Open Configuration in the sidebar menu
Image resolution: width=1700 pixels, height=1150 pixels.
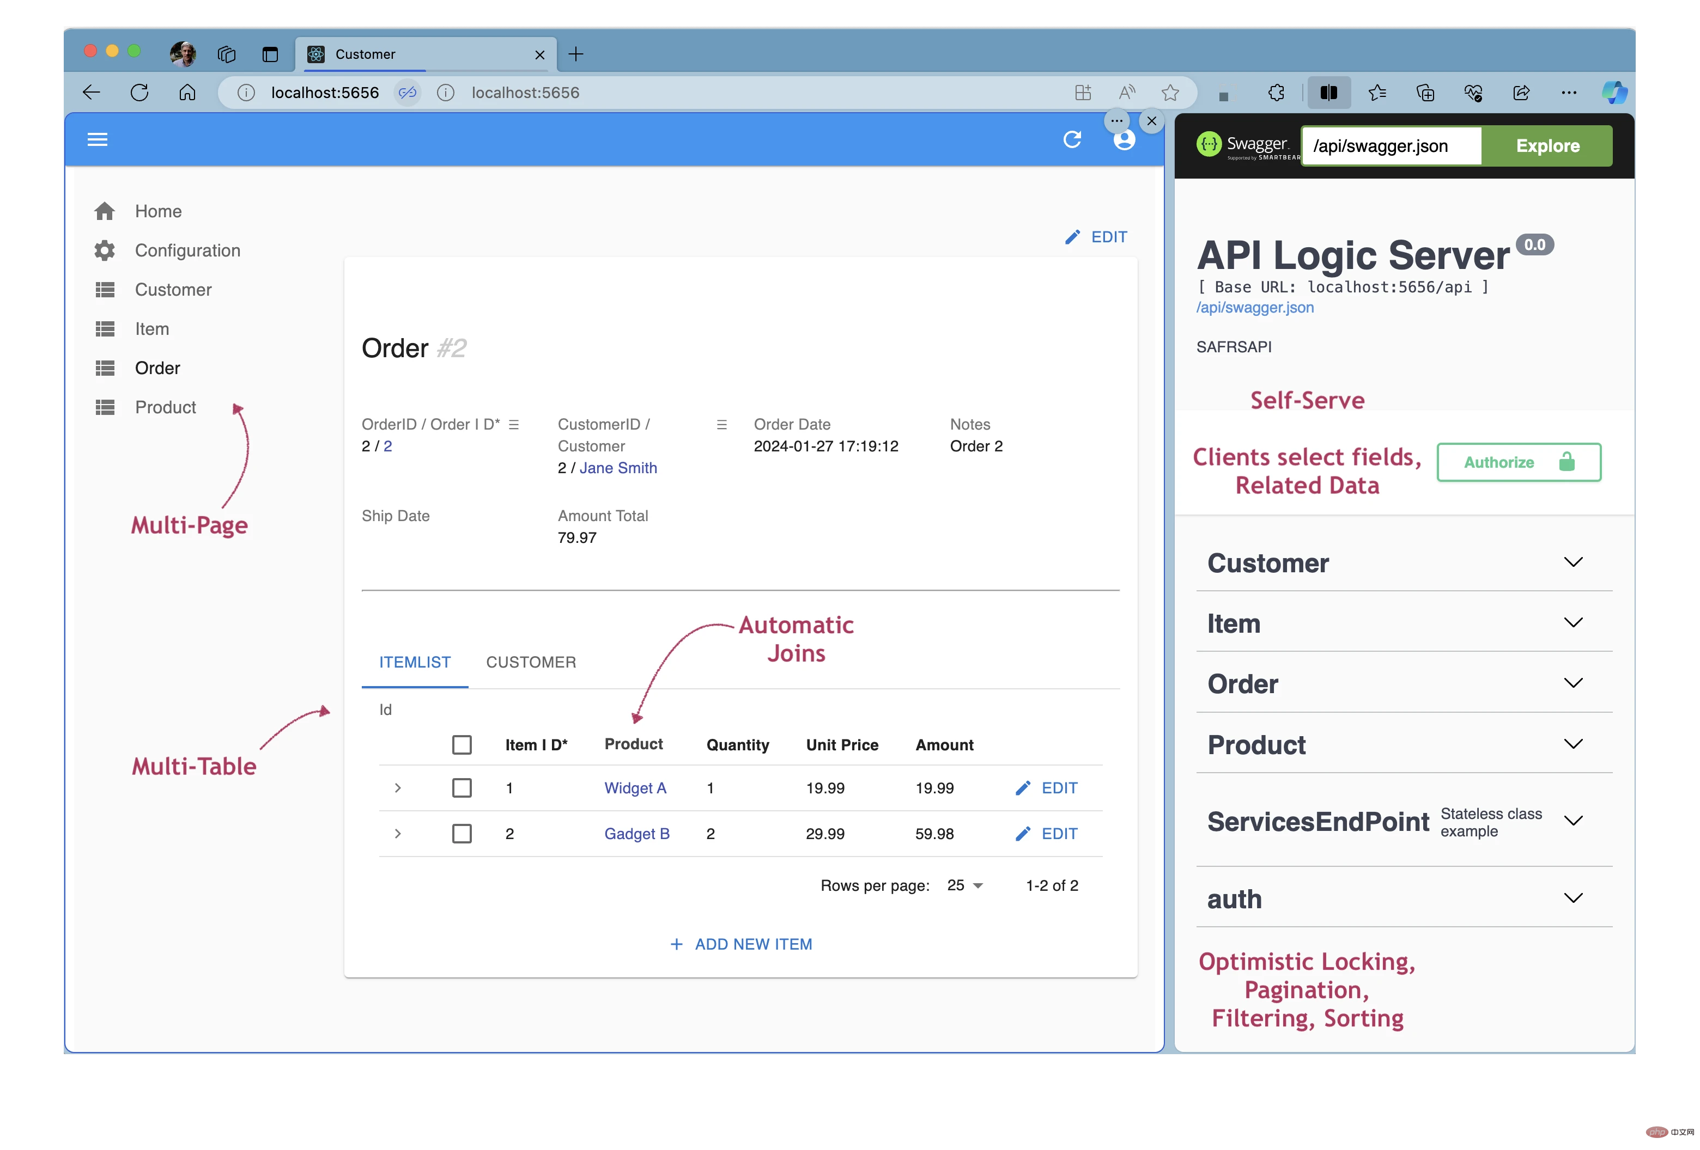[187, 251]
